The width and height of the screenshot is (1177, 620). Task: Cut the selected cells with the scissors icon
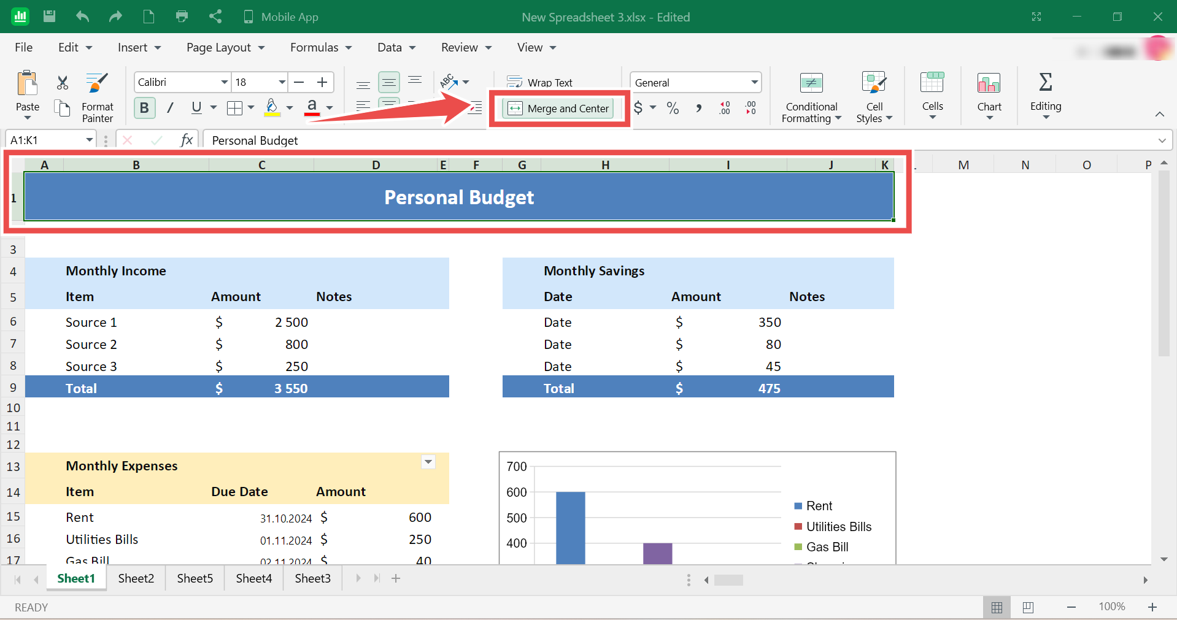click(62, 83)
